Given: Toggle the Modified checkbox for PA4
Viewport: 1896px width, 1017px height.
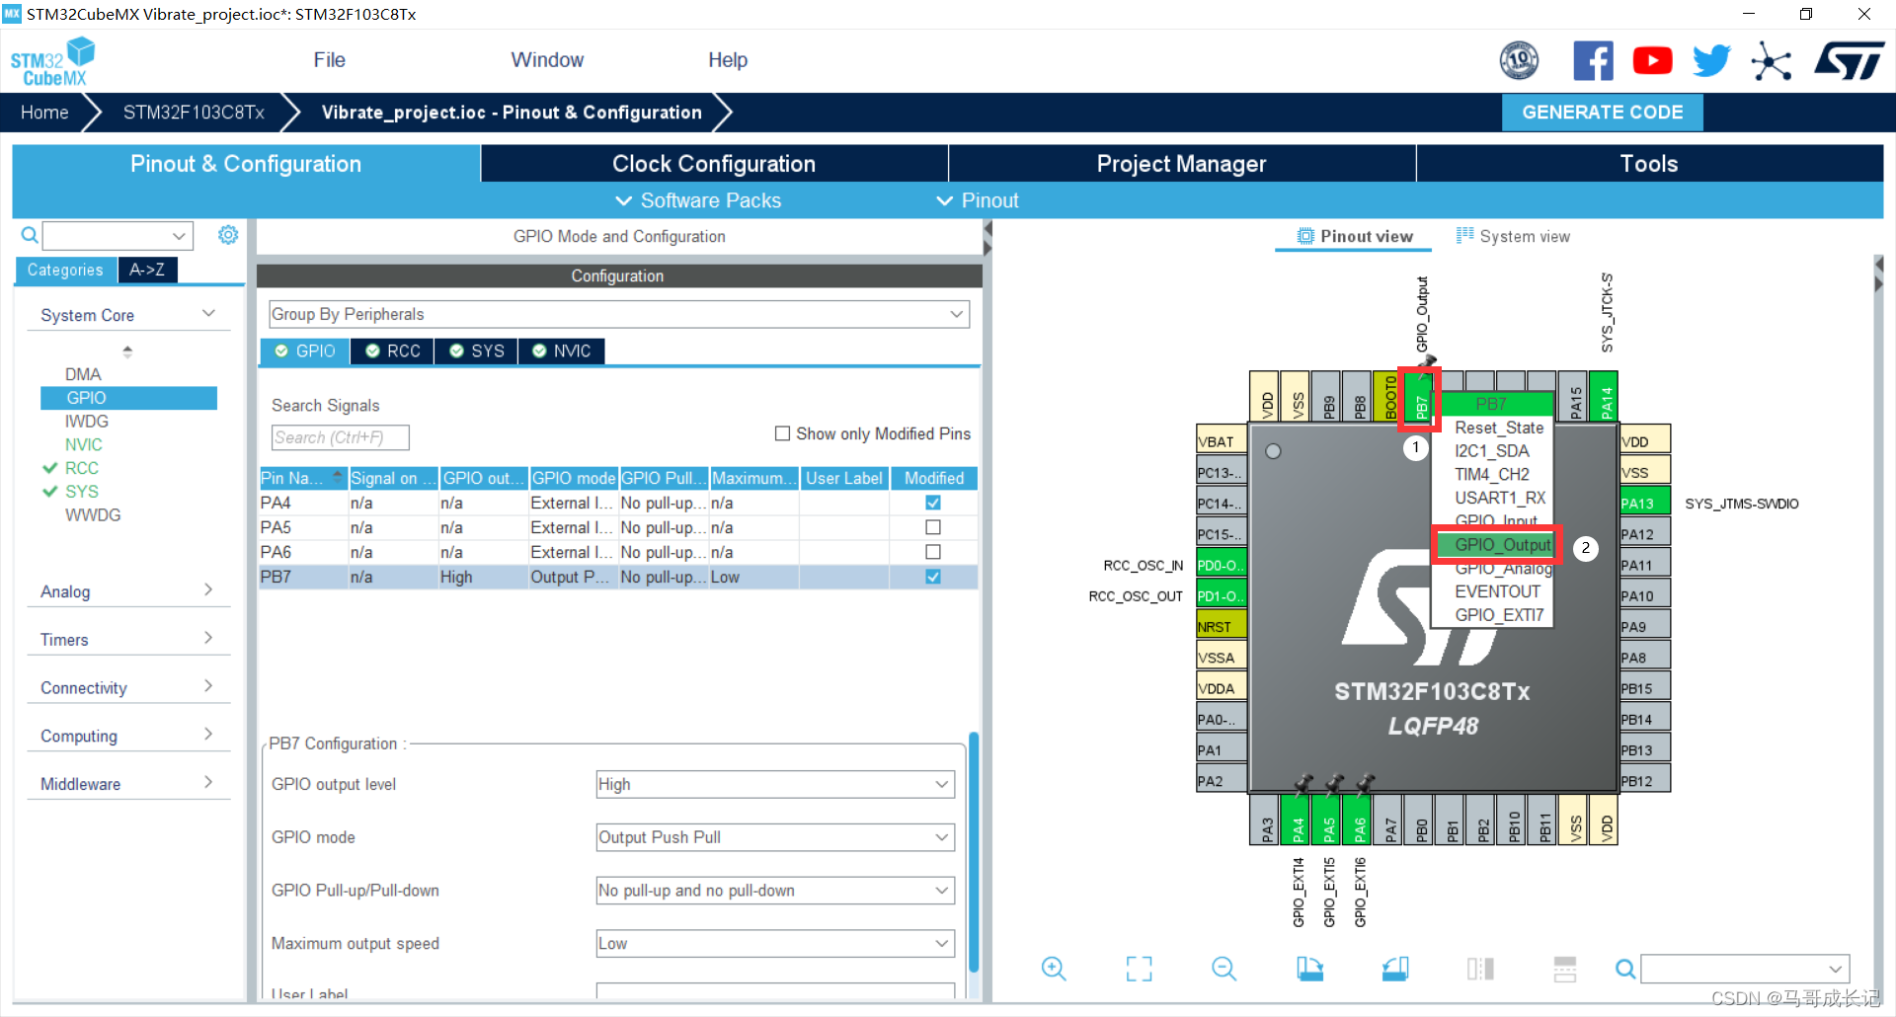Looking at the screenshot, I should (x=933, y=503).
